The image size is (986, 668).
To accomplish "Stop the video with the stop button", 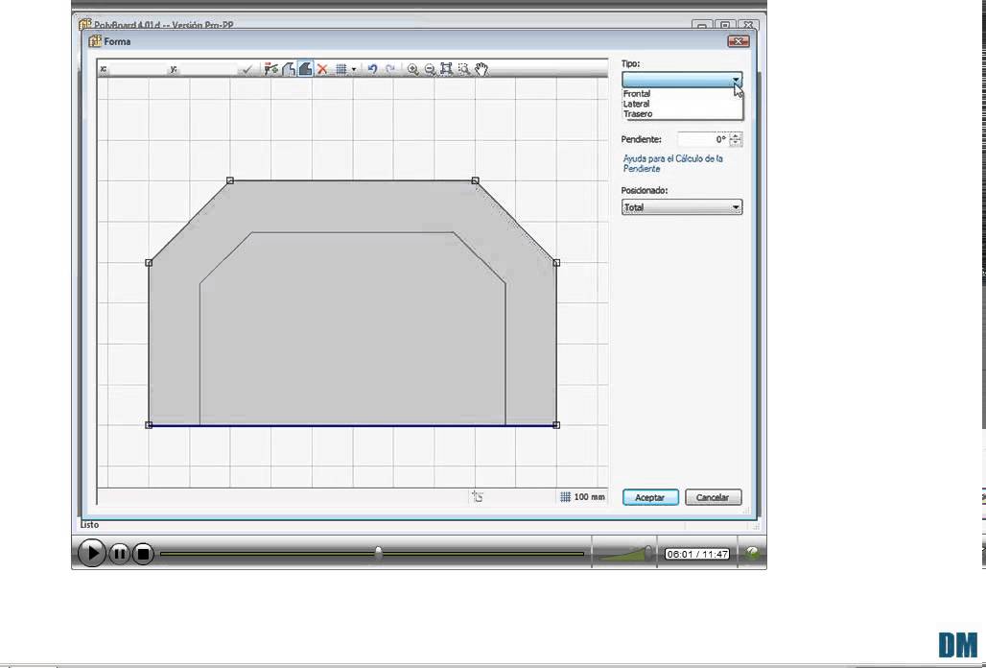I will click(x=143, y=554).
